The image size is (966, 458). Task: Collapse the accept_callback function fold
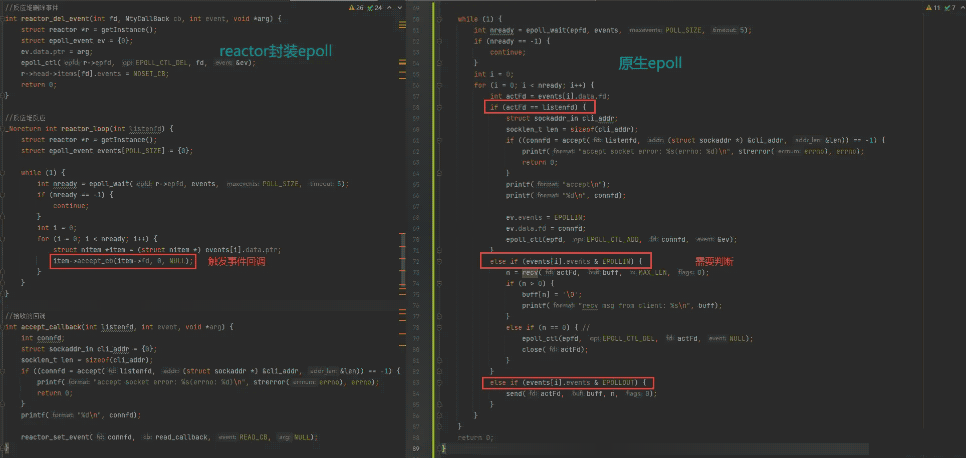coord(3,327)
